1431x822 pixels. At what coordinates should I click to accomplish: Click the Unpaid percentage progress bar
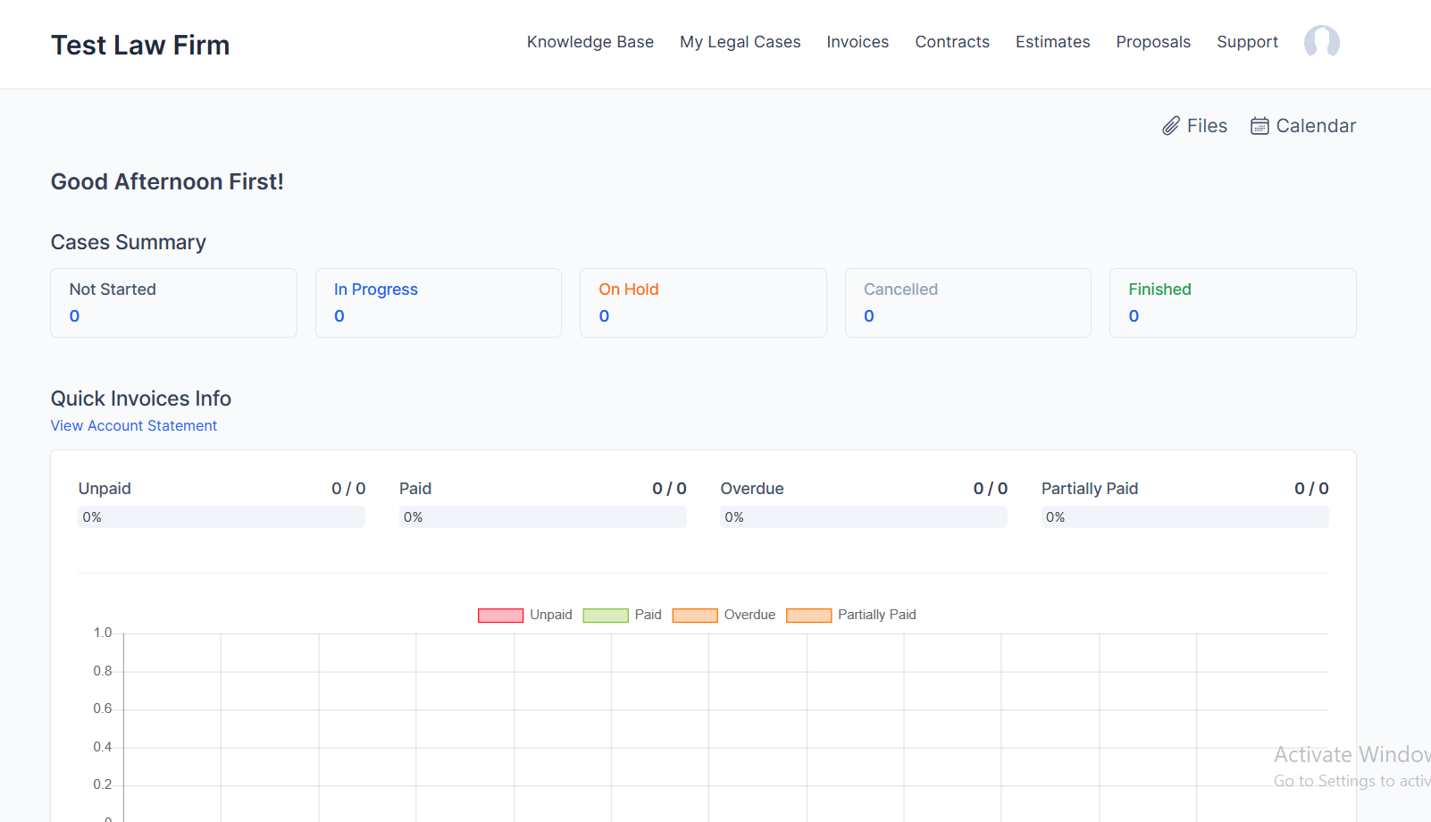click(x=221, y=516)
